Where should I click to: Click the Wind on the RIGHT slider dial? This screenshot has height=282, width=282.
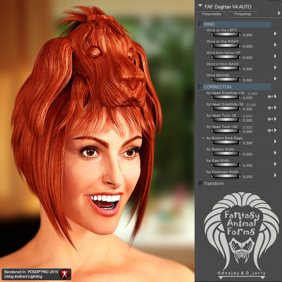click(226, 46)
